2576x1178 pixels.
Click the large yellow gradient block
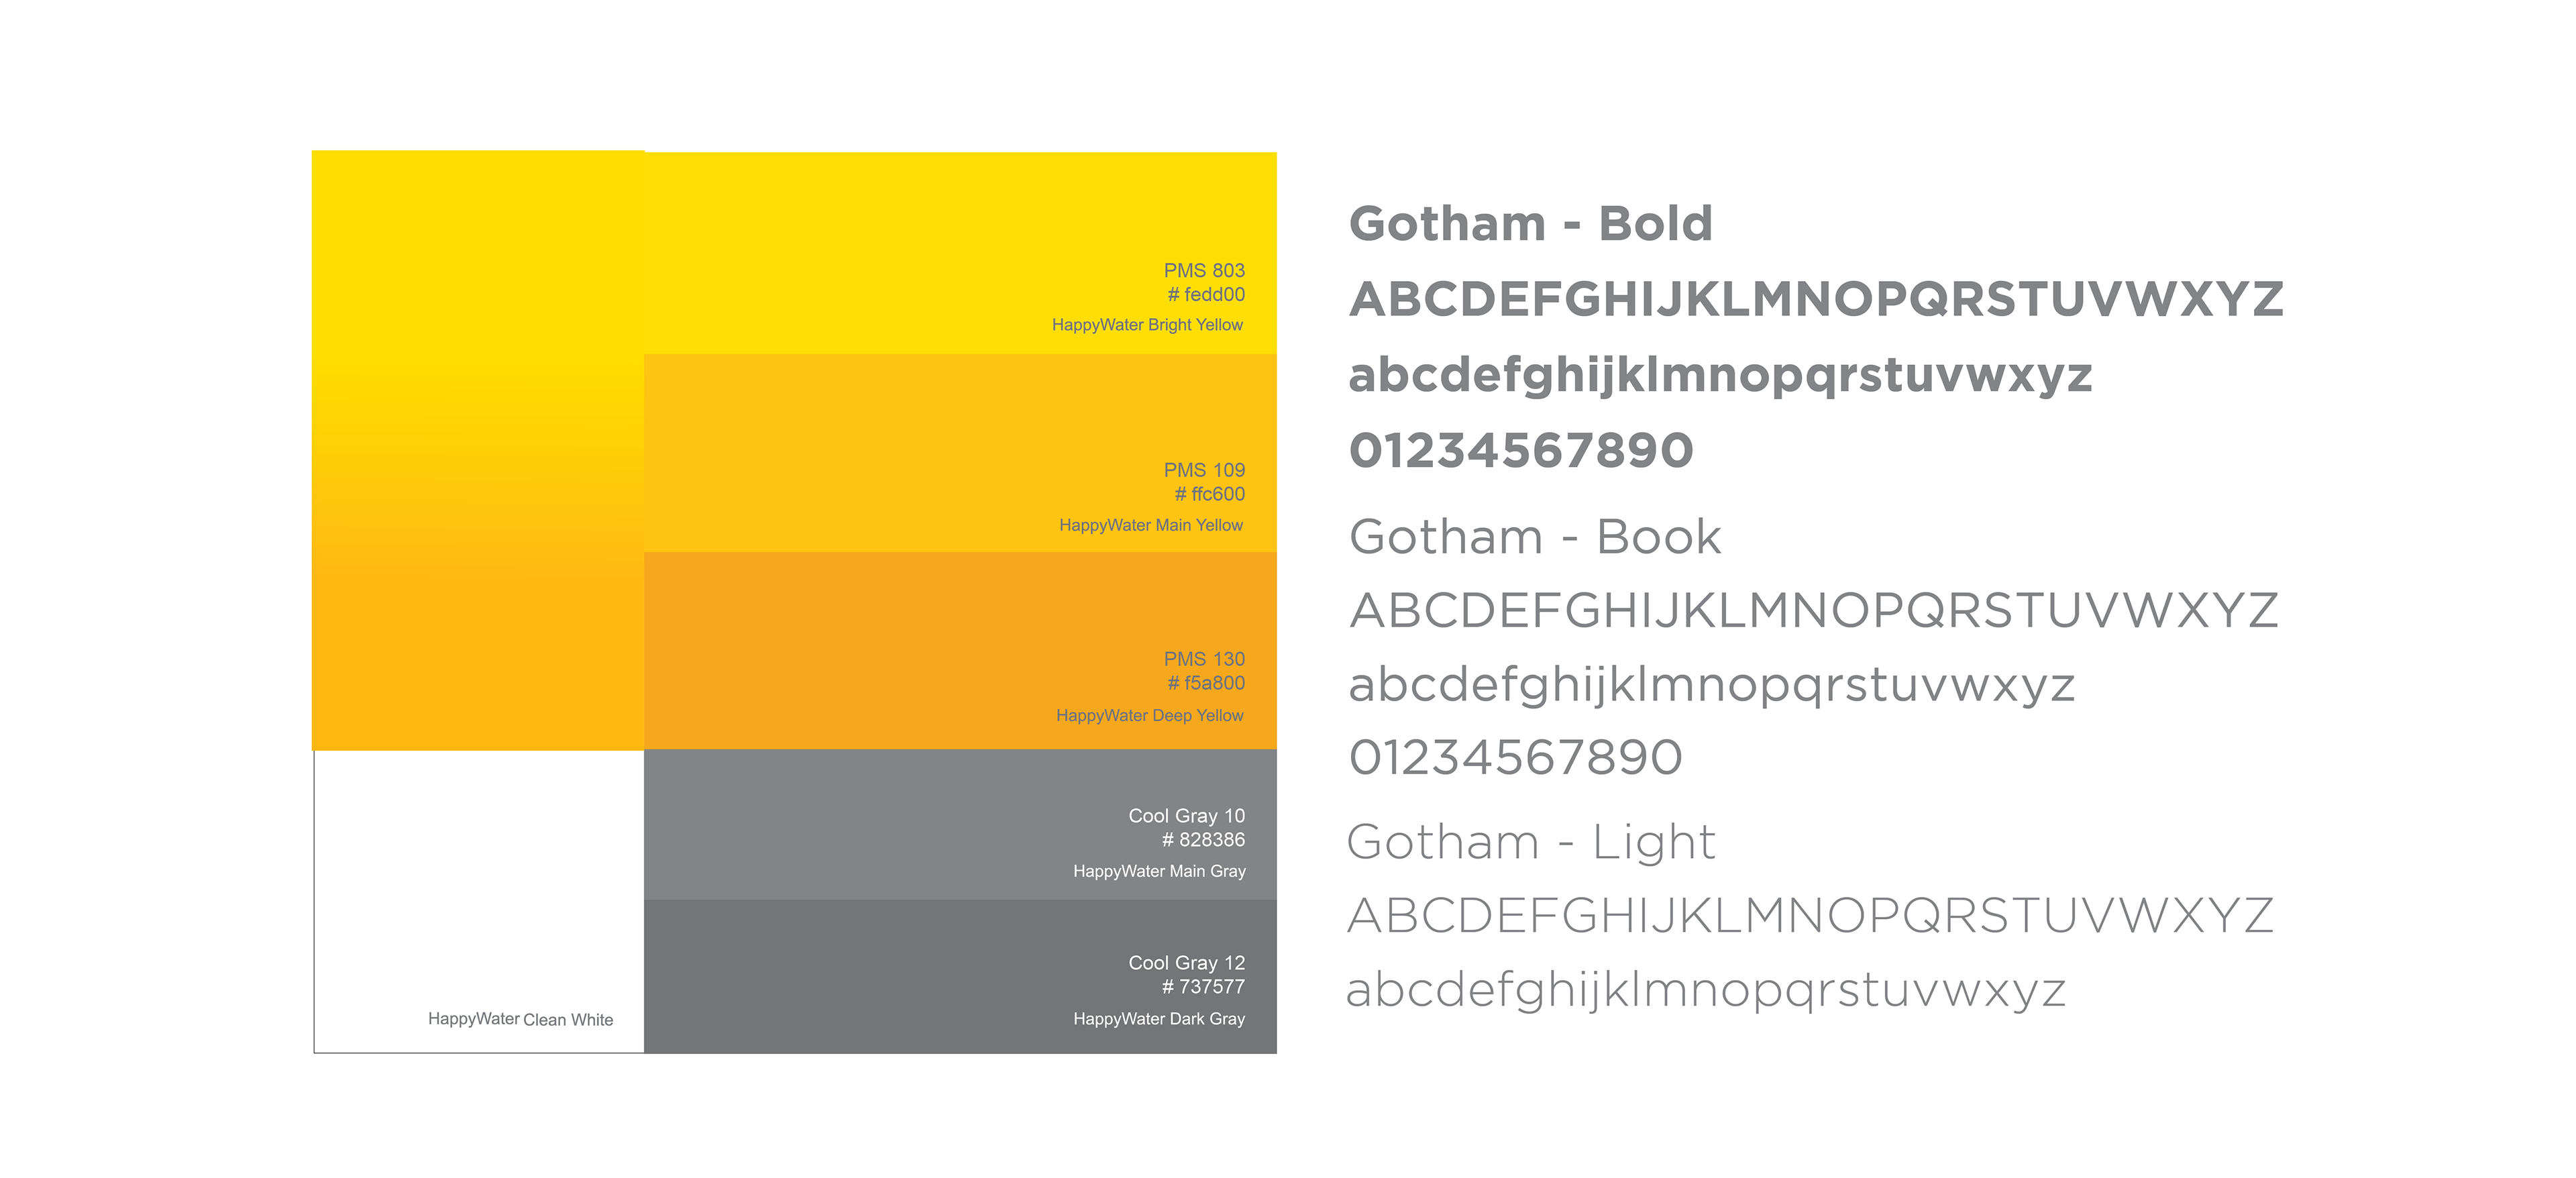coord(478,450)
